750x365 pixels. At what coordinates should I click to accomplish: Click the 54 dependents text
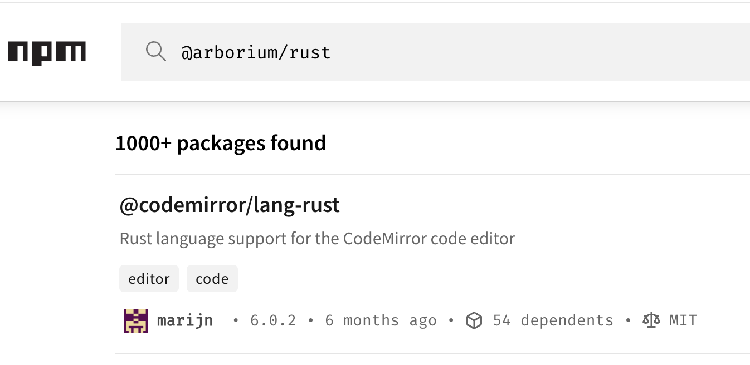click(553, 320)
